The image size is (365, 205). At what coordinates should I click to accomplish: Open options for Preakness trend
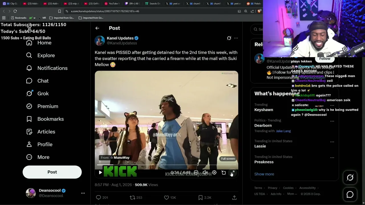pyautogui.click(x=332, y=157)
